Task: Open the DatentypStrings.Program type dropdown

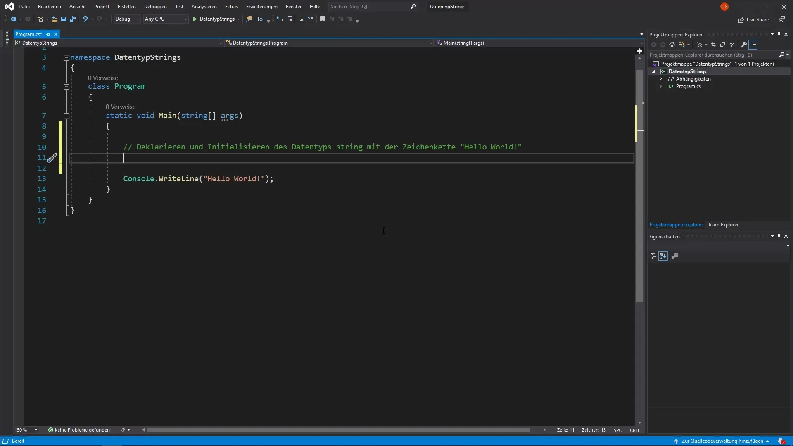Action: [x=329, y=43]
